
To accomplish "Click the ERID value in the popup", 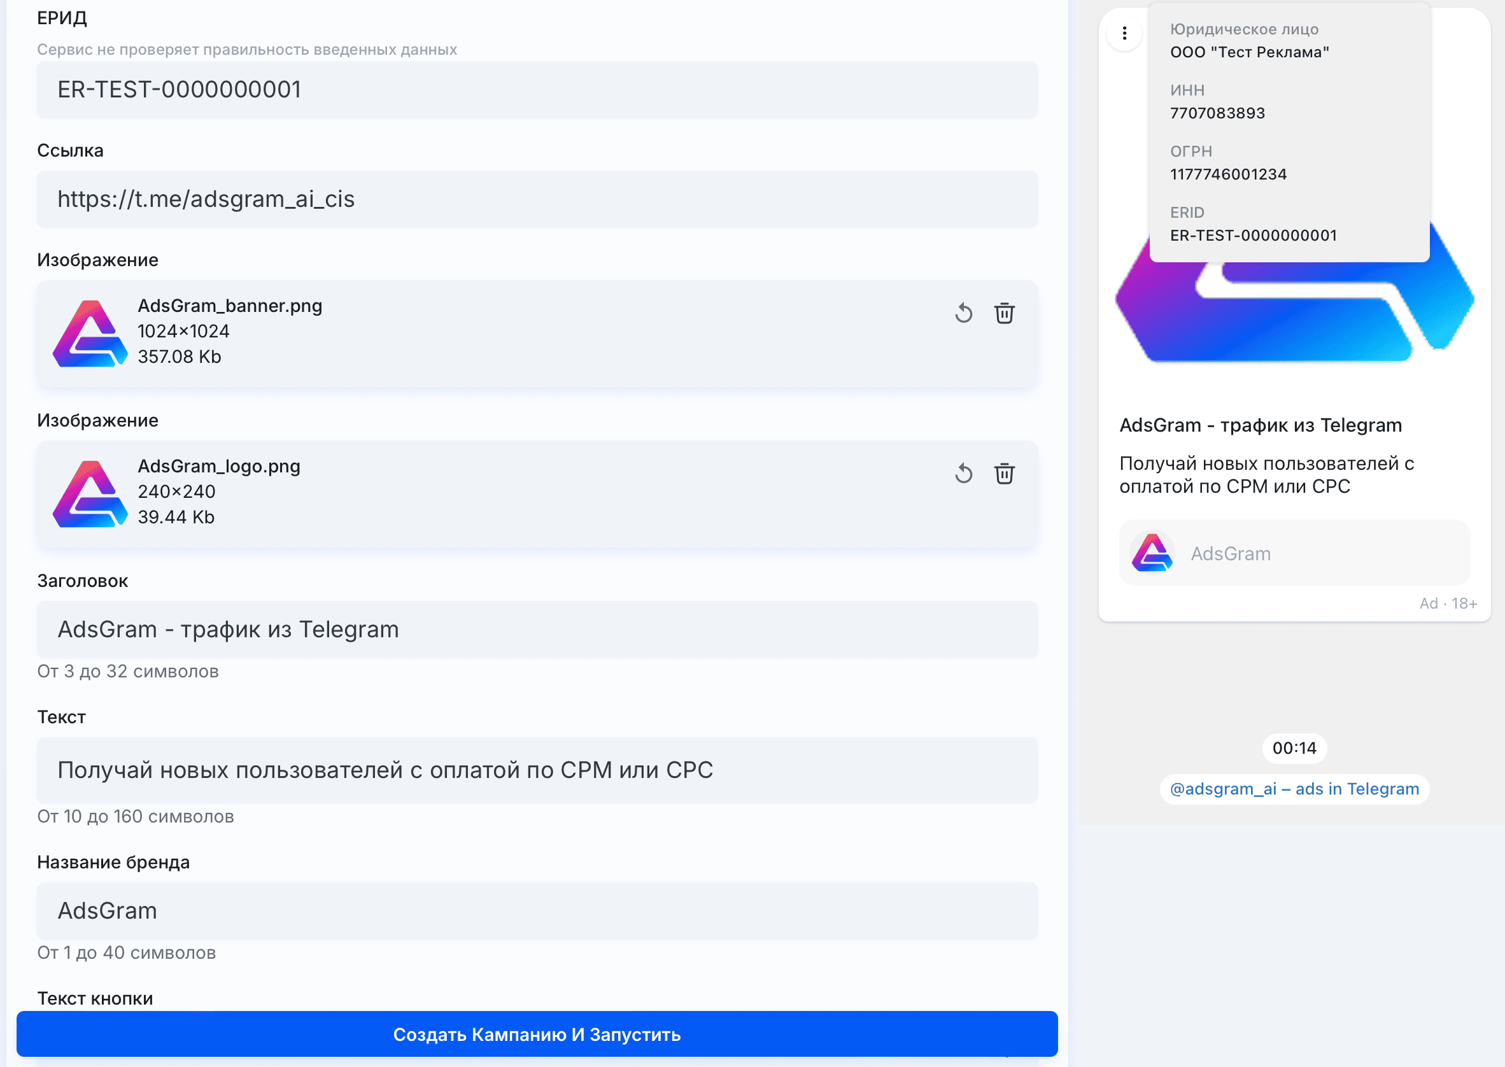I will point(1253,235).
